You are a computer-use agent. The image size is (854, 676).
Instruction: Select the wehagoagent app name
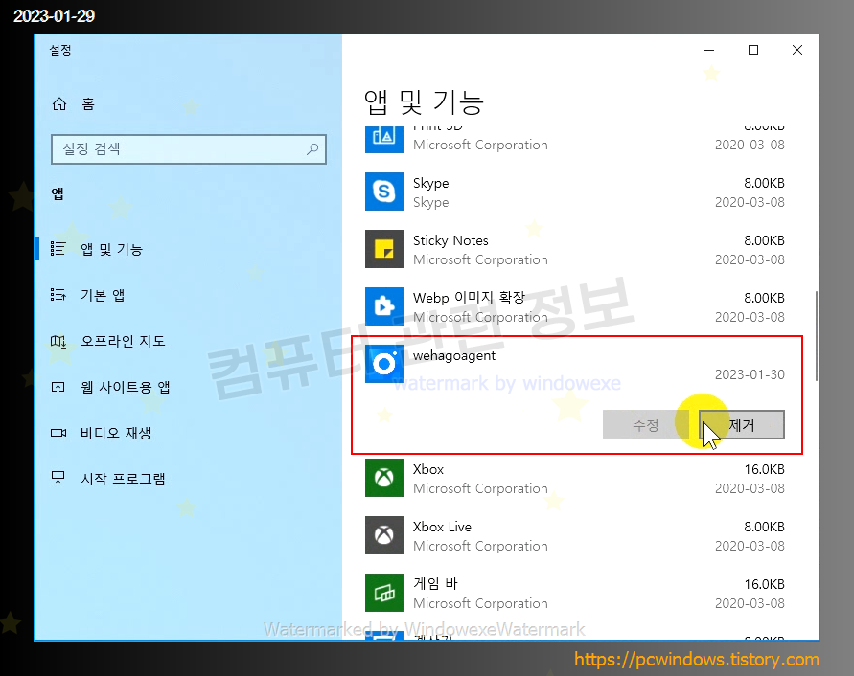[x=454, y=355]
